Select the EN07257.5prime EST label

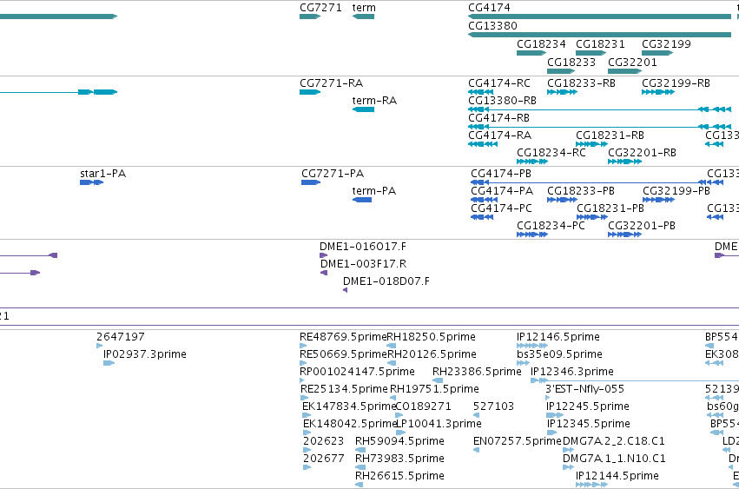click(x=518, y=442)
